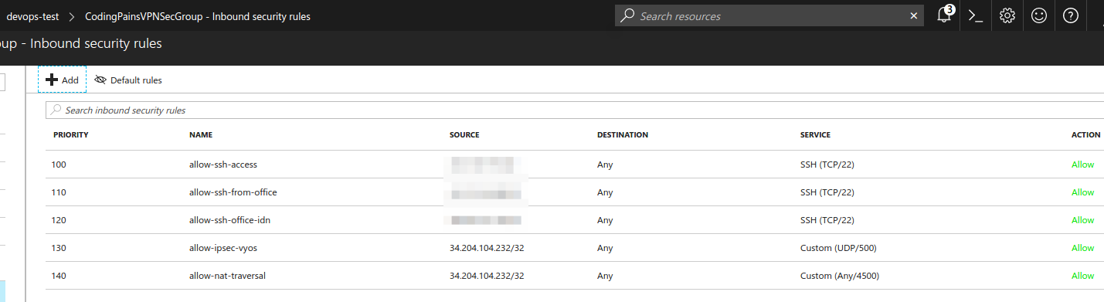Focus the Search inbound security rules field
This screenshot has width=1104, height=302.
[x=574, y=110]
